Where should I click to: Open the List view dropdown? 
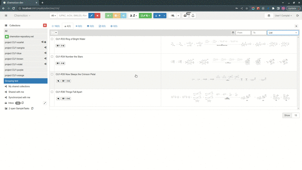coord(283,33)
